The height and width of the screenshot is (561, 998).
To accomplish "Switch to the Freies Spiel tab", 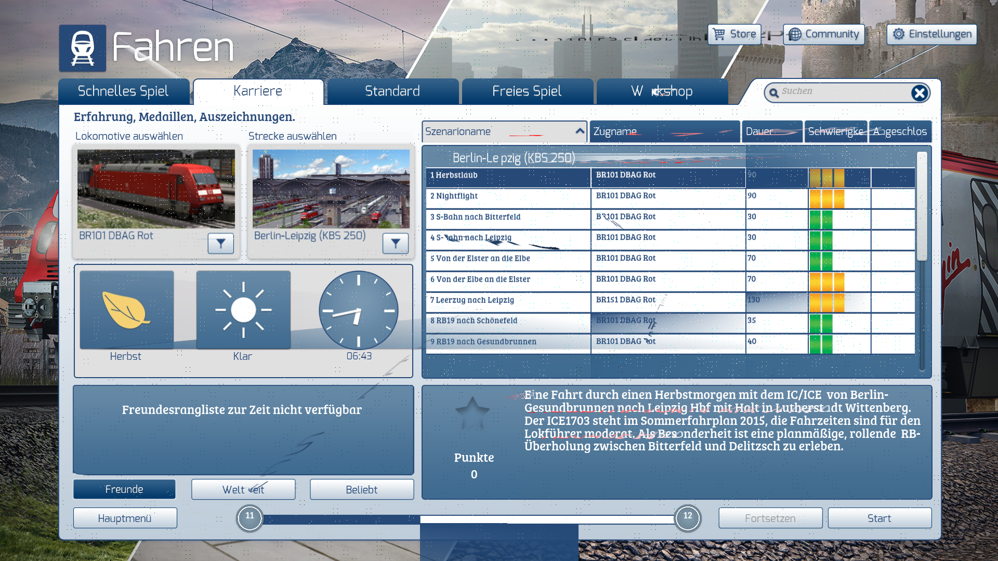I will pyautogui.click(x=527, y=91).
